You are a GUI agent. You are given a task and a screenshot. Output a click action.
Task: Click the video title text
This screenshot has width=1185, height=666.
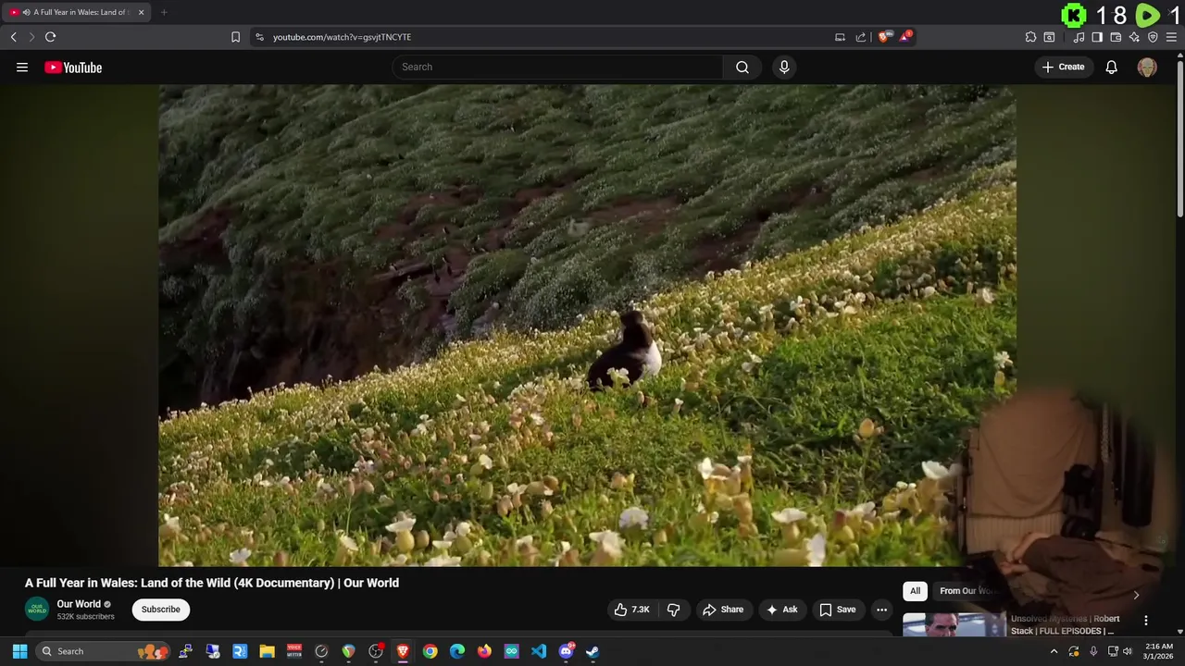coord(212,583)
